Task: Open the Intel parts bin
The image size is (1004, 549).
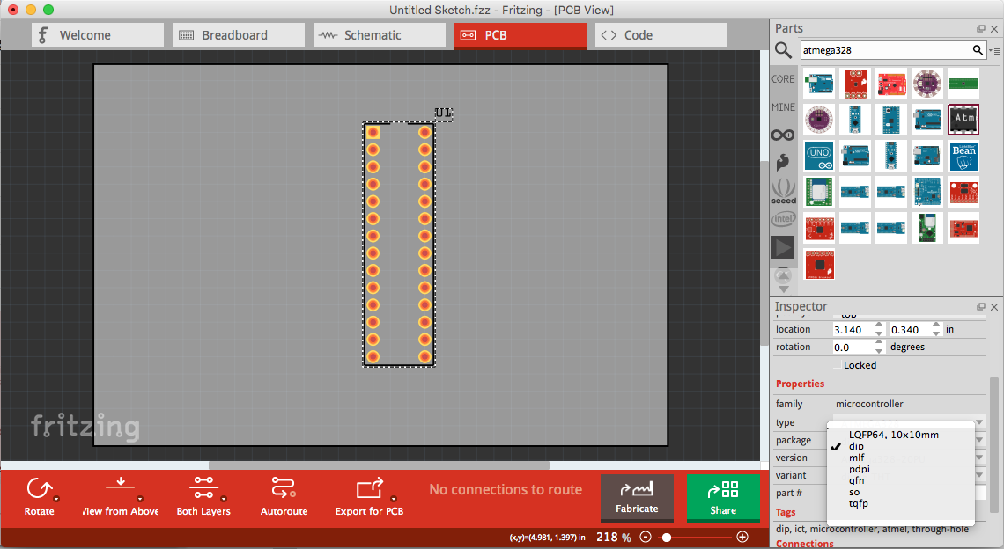Action: click(x=783, y=218)
